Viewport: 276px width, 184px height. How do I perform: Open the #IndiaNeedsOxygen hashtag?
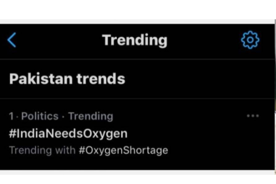tap(68, 134)
